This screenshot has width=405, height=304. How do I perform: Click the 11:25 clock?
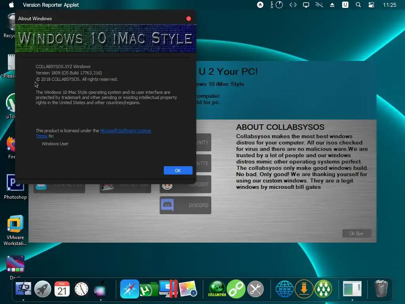[x=390, y=5]
